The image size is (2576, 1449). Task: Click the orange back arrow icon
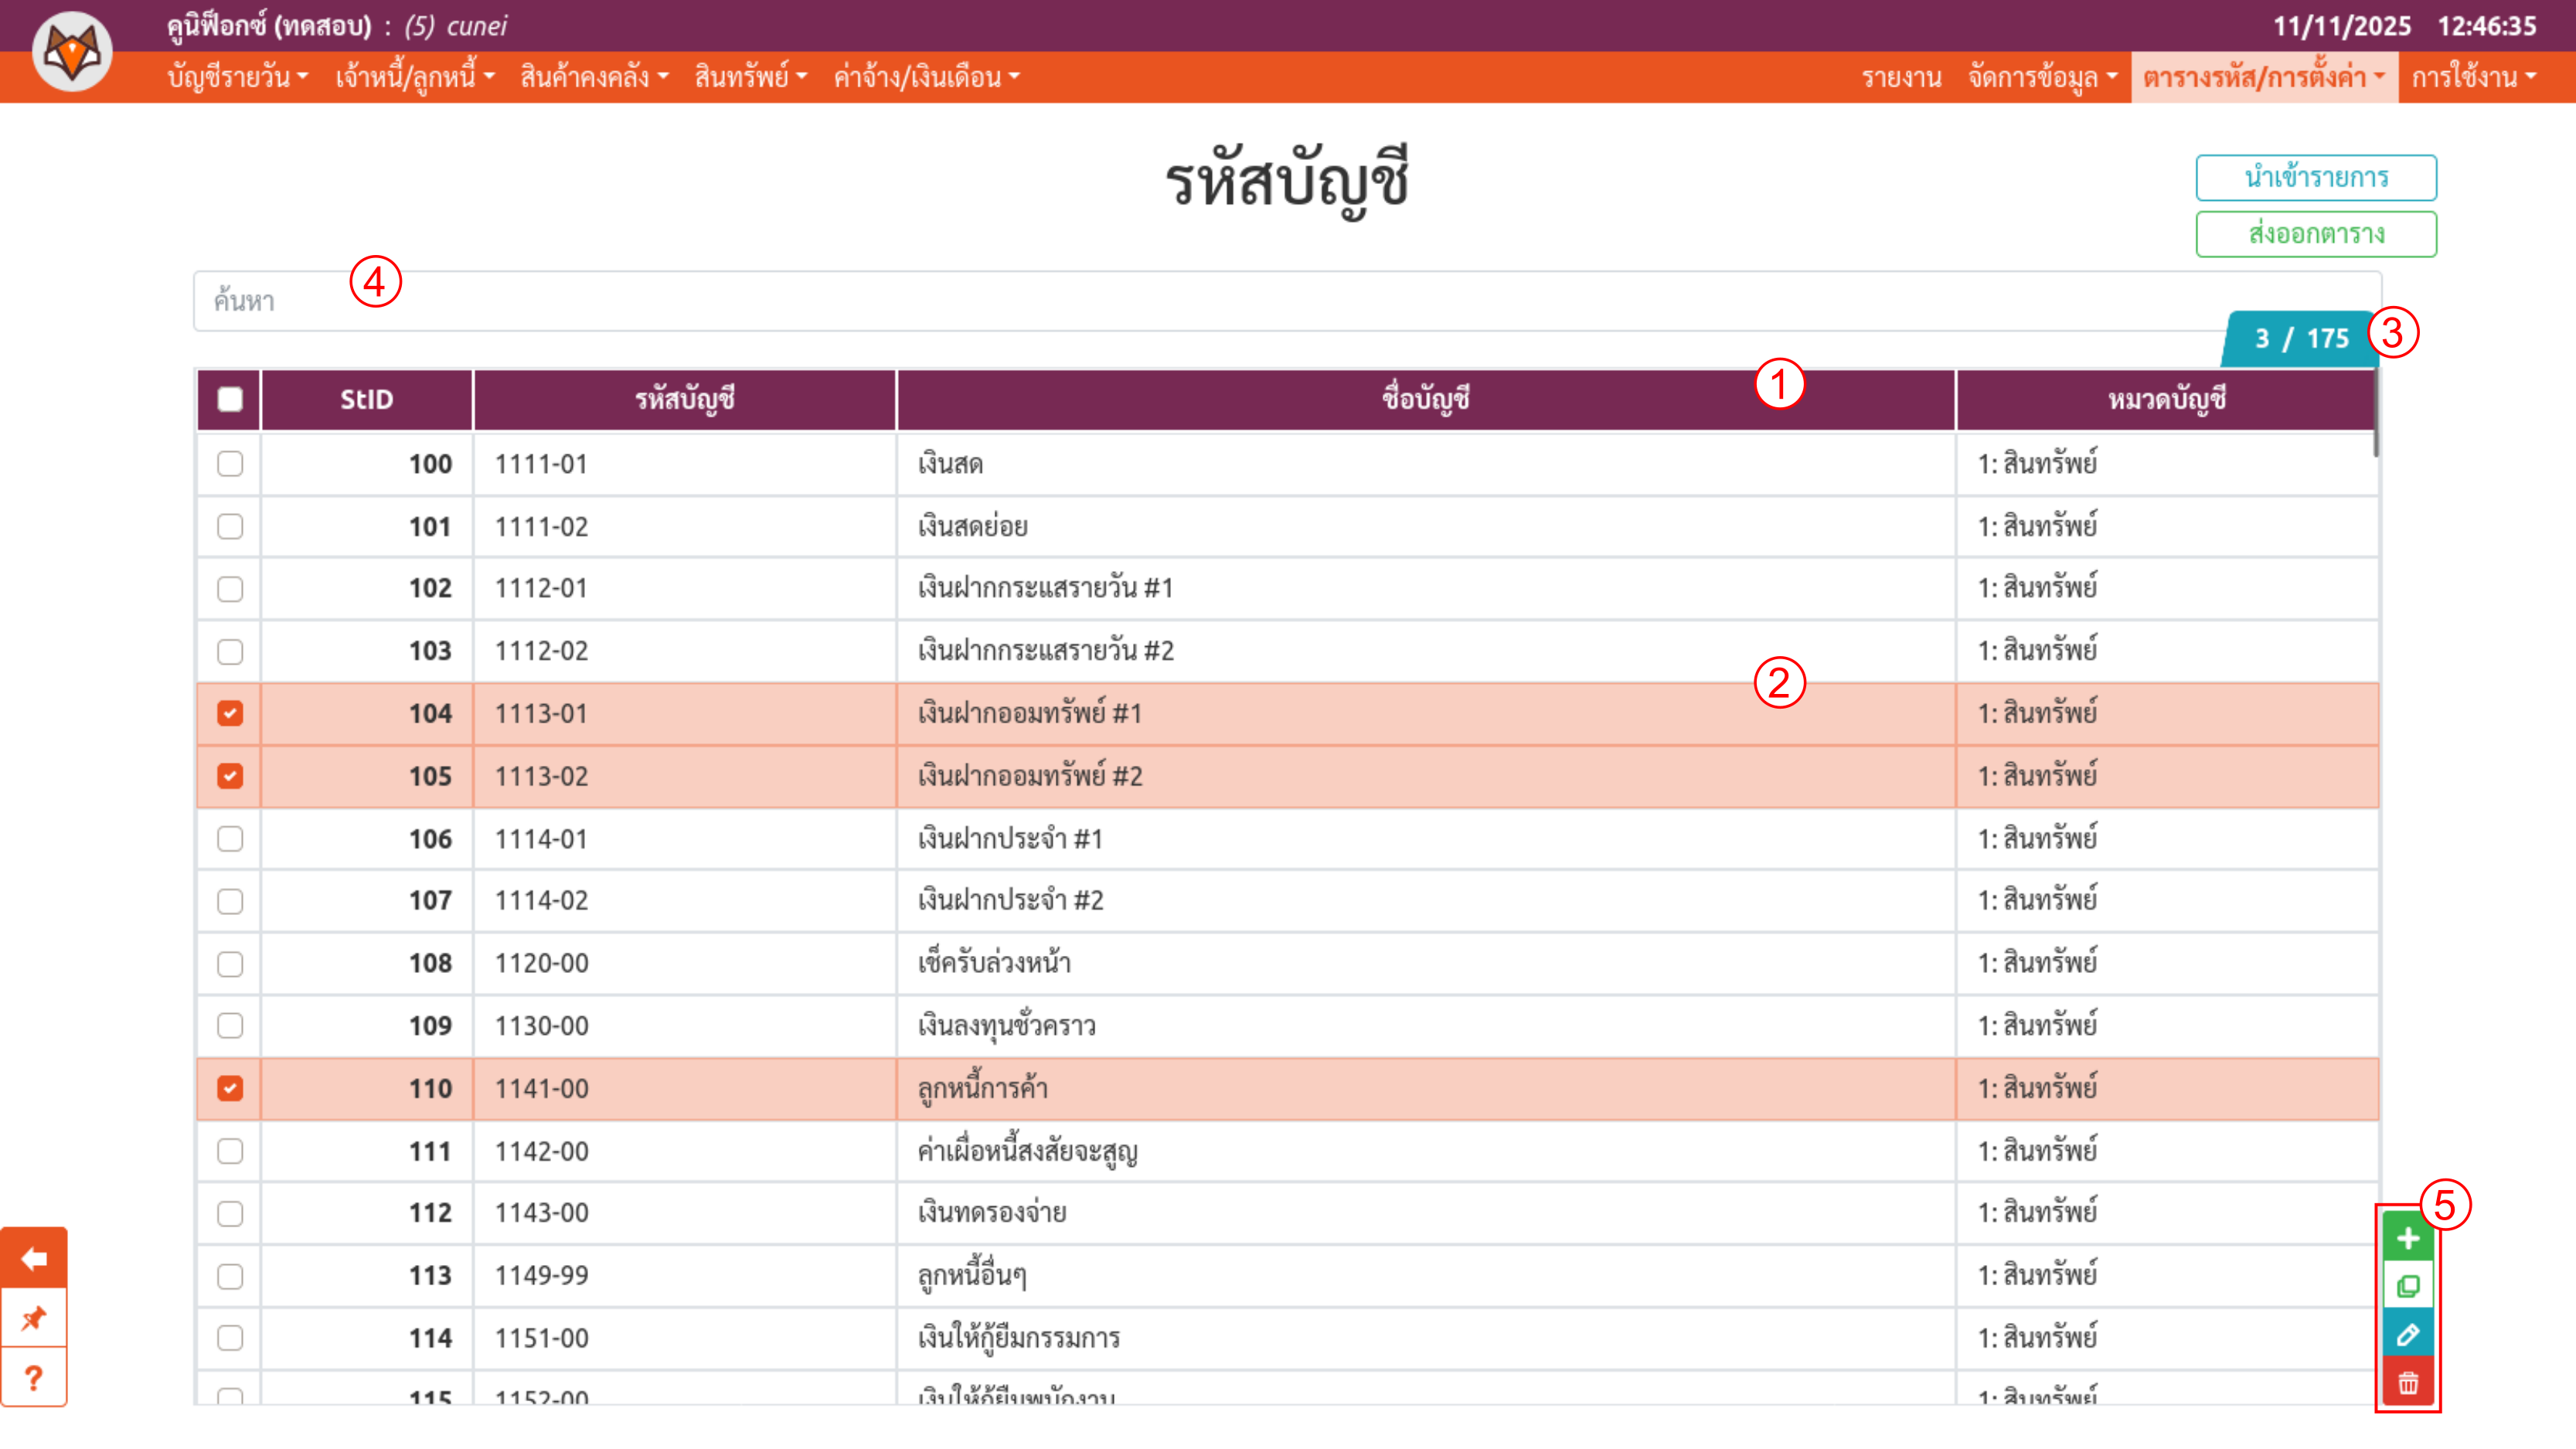click(x=34, y=1258)
